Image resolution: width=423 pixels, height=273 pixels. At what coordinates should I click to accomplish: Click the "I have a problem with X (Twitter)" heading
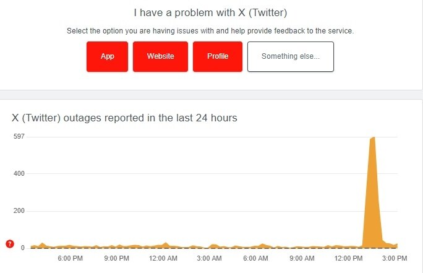(x=211, y=12)
